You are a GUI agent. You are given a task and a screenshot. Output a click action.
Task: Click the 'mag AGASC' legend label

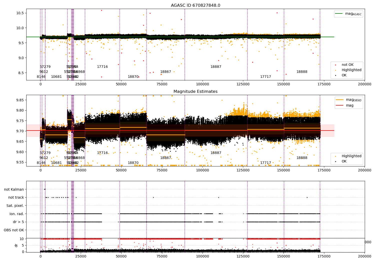[x=353, y=14]
